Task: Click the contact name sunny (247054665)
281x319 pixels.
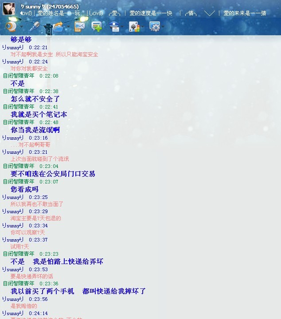Action: click(49, 7)
